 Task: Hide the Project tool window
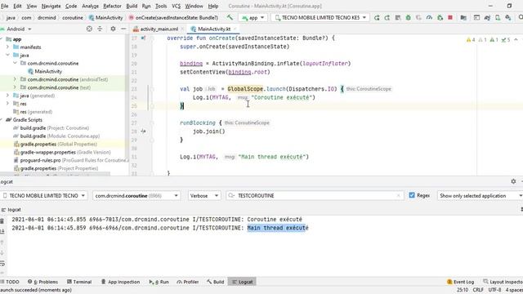[x=123, y=29]
